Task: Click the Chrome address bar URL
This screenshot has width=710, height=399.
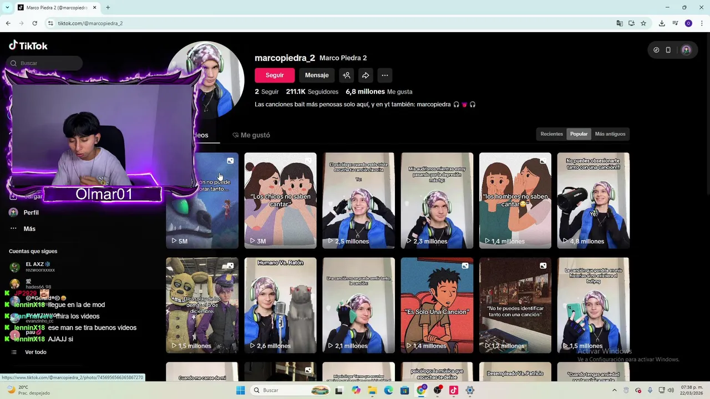Action: point(90,23)
